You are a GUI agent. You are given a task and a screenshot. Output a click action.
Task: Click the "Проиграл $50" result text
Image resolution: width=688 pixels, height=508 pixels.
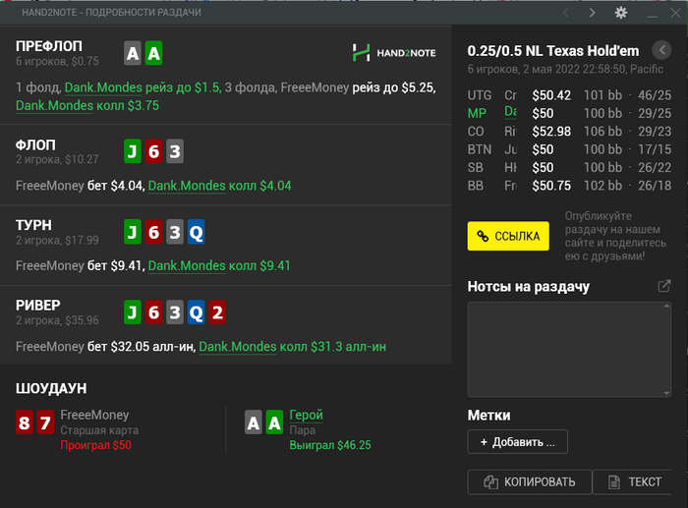95,445
